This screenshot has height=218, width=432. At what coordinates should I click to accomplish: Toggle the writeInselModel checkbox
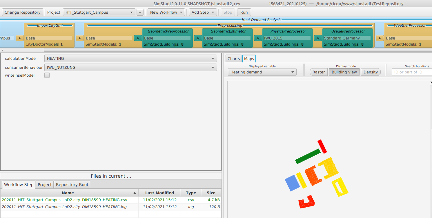[x=47, y=75]
